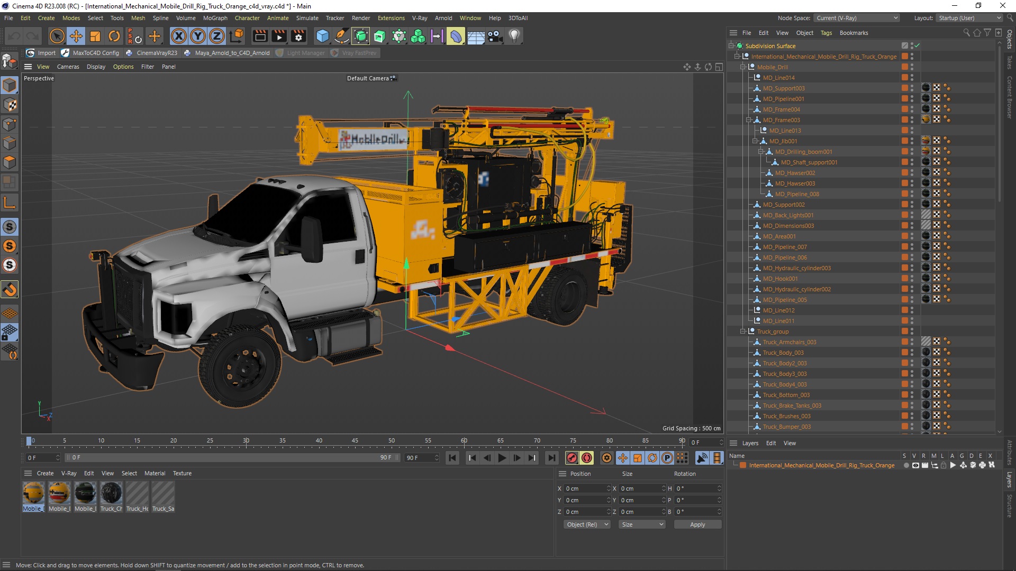Click the Undo arrow icon
Image resolution: width=1016 pixels, height=571 pixels.
[x=14, y=36]
